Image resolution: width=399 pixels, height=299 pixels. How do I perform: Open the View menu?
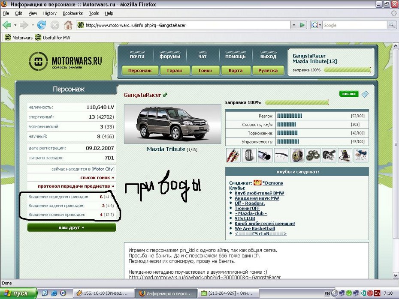[x=33, y=13]
